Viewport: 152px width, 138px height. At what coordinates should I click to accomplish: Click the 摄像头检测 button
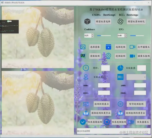coord(144,56)
